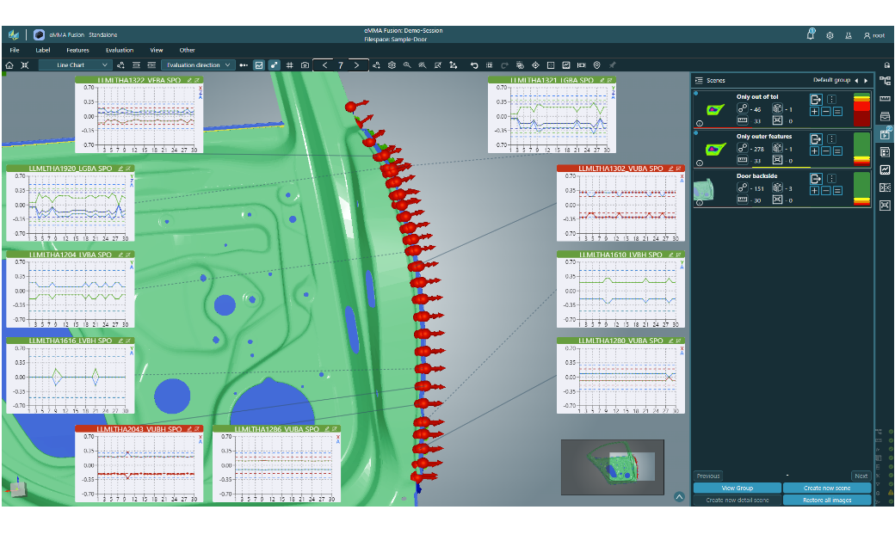Open the Evaluation menu
The height and width of the screenshot is (559, 895).
(120, 50)
